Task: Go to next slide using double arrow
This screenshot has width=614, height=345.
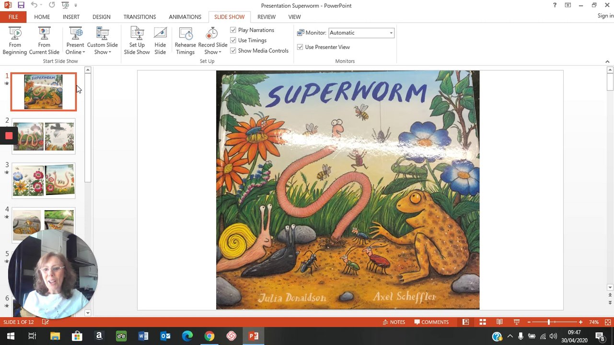Action: tap(610, 303)
